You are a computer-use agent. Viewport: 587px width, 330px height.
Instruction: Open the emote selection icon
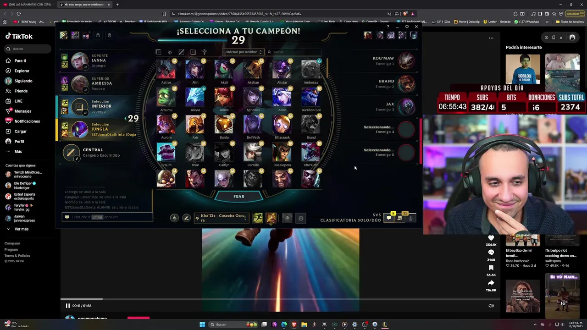click(x=301, y=218)
